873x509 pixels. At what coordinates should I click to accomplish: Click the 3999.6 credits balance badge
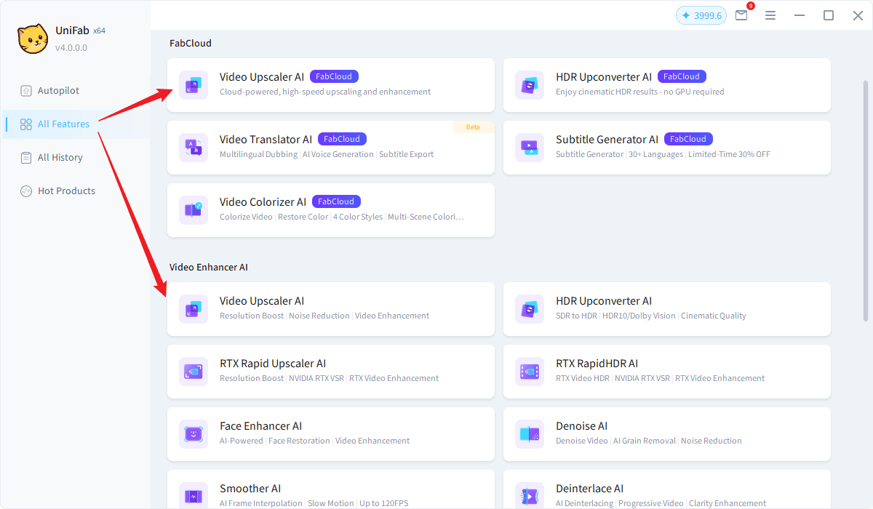coord(701,15)
